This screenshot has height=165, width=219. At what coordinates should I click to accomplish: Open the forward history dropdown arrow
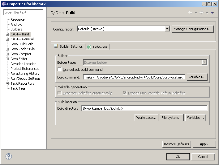pyautogui.click(x=207, y=13)
